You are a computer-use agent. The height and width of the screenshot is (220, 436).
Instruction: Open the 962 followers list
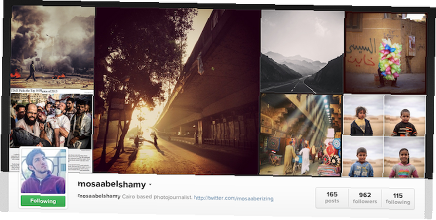(x=365, y=198)
